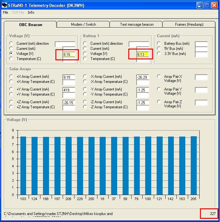This screenshot has height=222, width=220.
Task: Select Battery 1 Current (mA) direction radio
Action: [85, 43]
